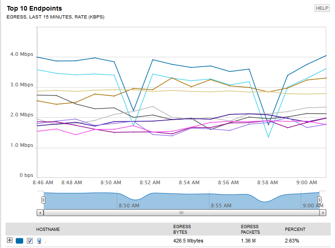Click the blue overview area chart

point(181,201)
